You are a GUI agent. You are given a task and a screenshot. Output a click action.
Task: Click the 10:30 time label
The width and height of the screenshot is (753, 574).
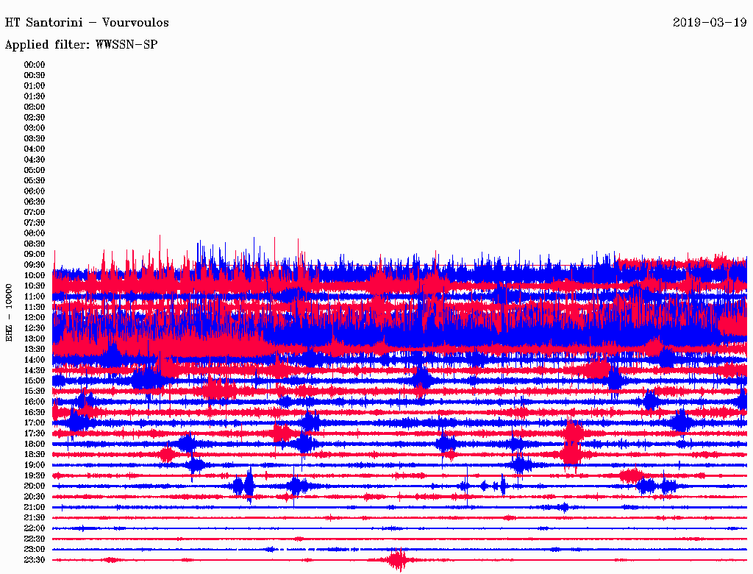click(x=35, y=286)
